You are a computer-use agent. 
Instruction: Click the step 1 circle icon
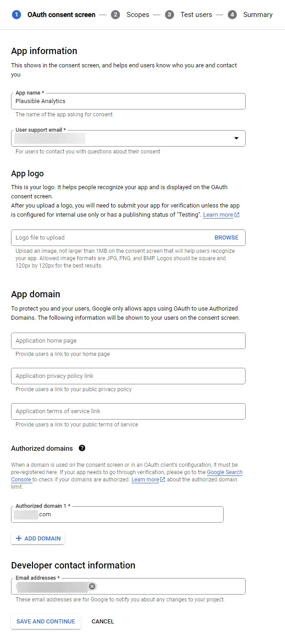tap(16, 15)
